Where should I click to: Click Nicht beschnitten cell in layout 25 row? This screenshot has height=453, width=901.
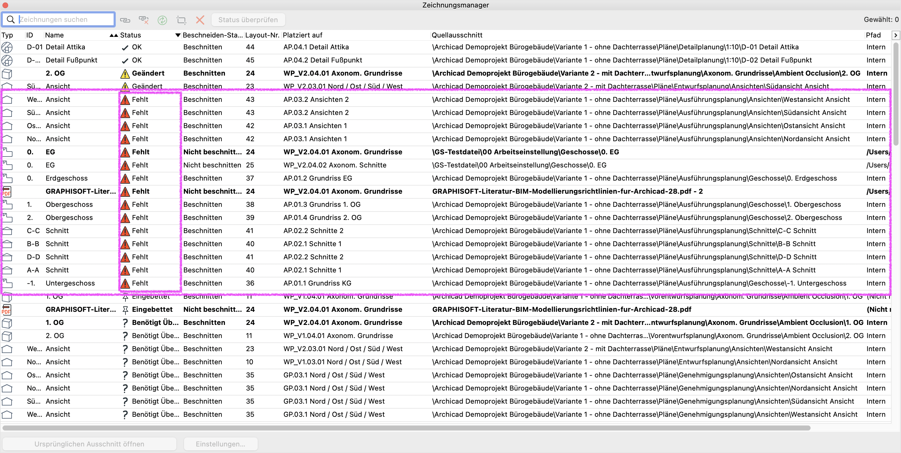212,165
